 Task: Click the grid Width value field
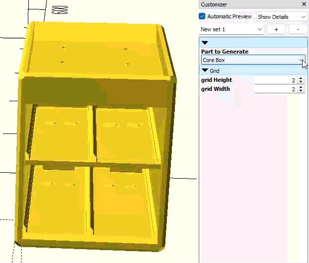click(x=276, y=89)
